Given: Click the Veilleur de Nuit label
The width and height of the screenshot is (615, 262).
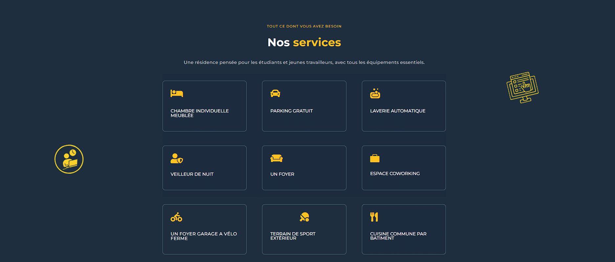Looking at the screenshot, I should pyautogui.click(x=192, y=174).
